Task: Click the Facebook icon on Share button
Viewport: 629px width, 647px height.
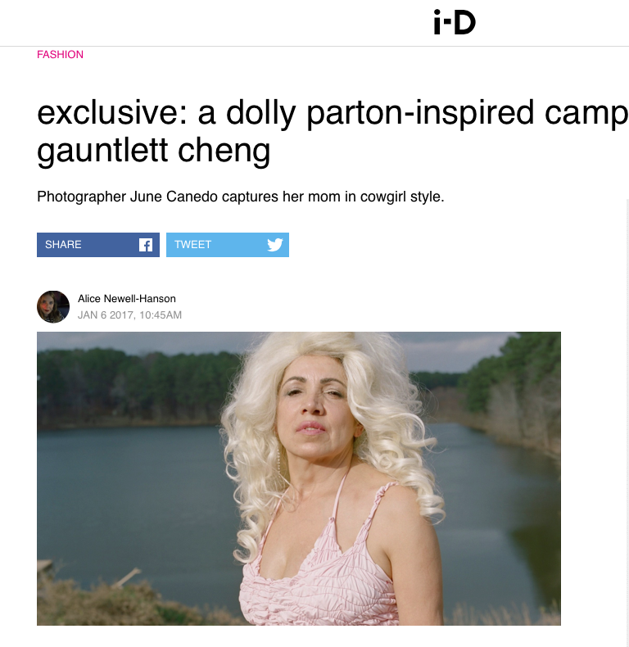Action: (x=146, y=245)
